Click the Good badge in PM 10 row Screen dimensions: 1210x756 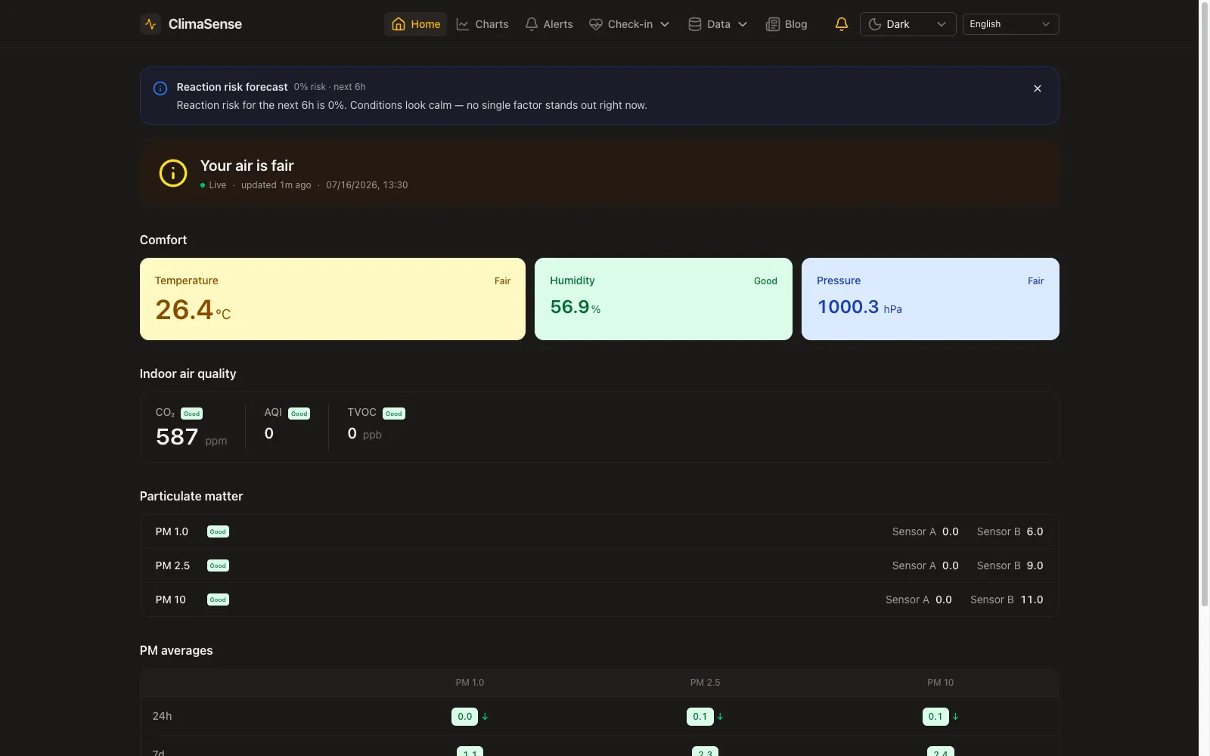point(218,600)
